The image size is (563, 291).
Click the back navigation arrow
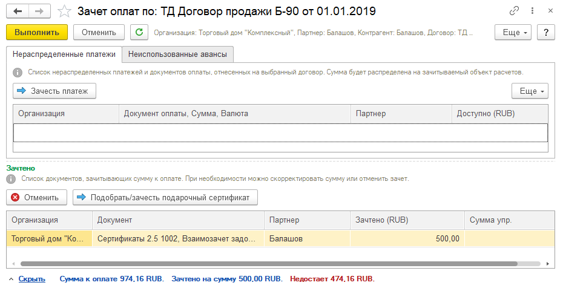click(x=17, y=11)
